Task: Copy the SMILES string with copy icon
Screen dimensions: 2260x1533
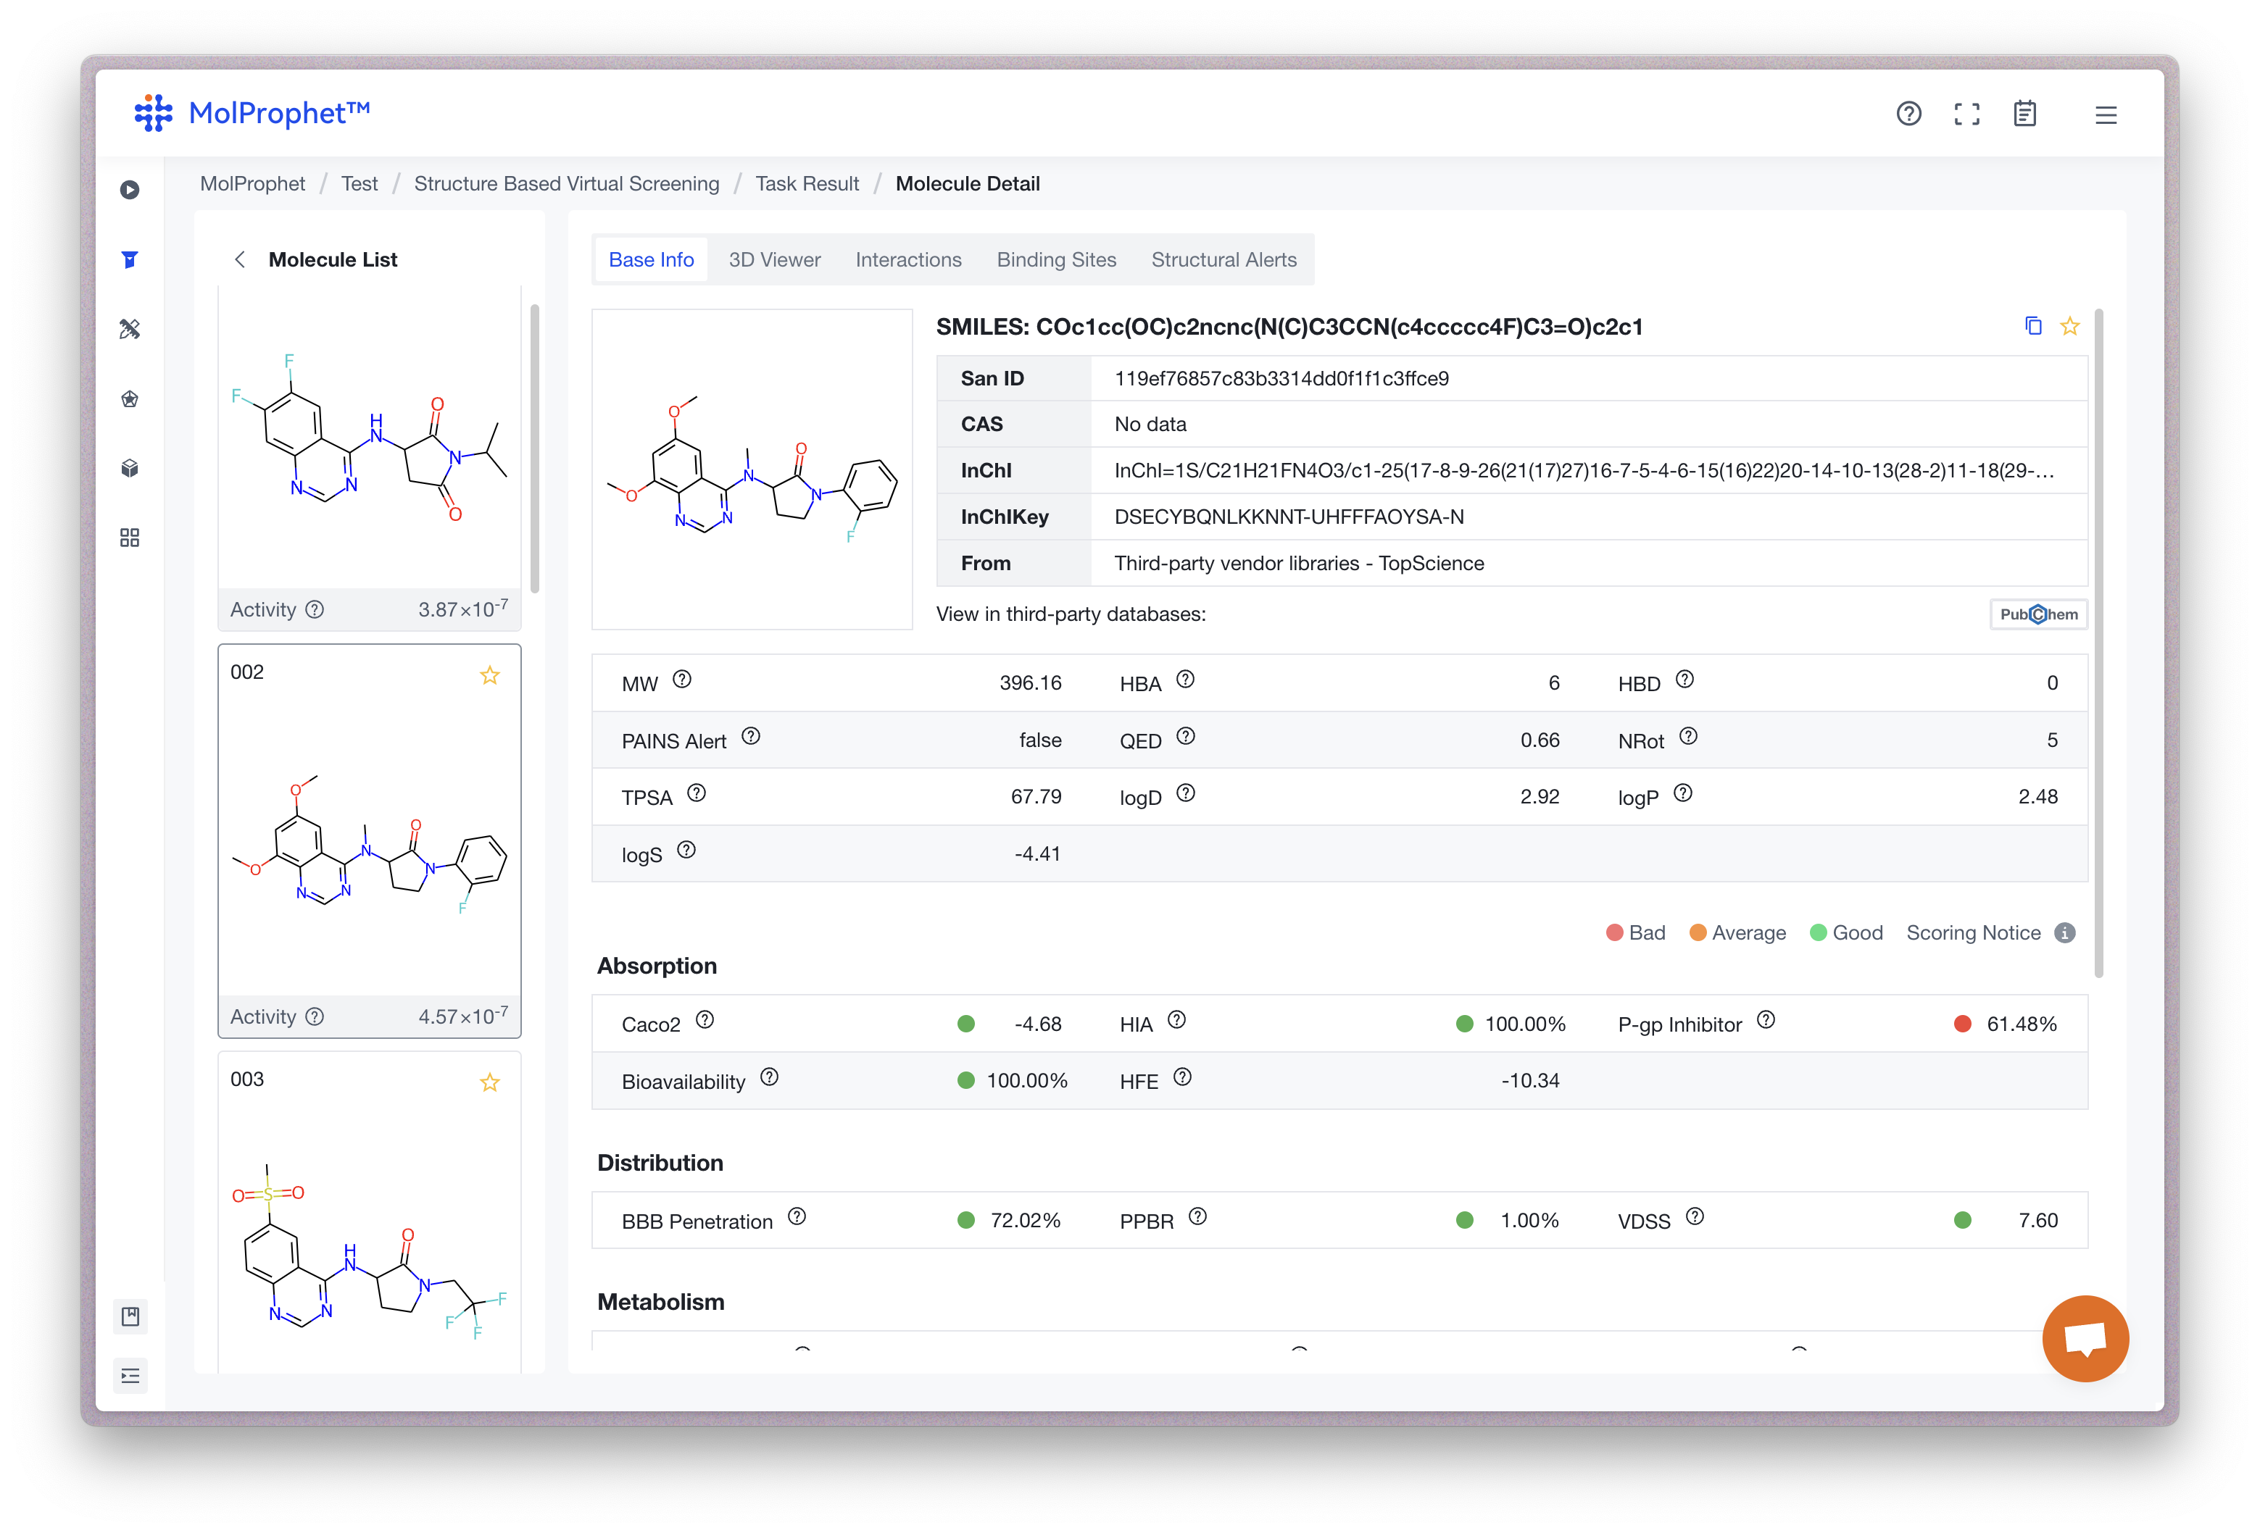Action: [x=2032, y=325]
